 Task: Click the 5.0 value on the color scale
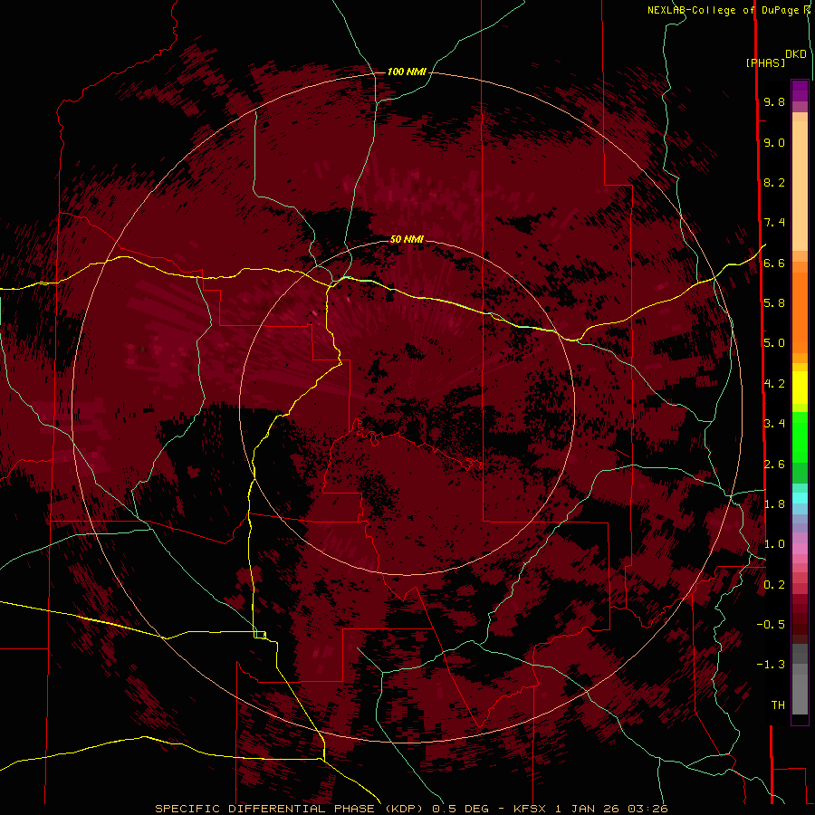pos(774,343)
